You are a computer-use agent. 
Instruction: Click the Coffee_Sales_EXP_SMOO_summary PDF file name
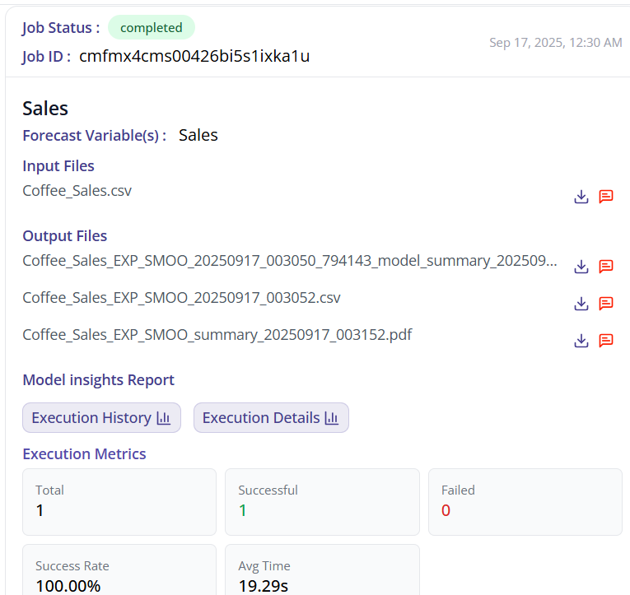(x=217, y=335)
